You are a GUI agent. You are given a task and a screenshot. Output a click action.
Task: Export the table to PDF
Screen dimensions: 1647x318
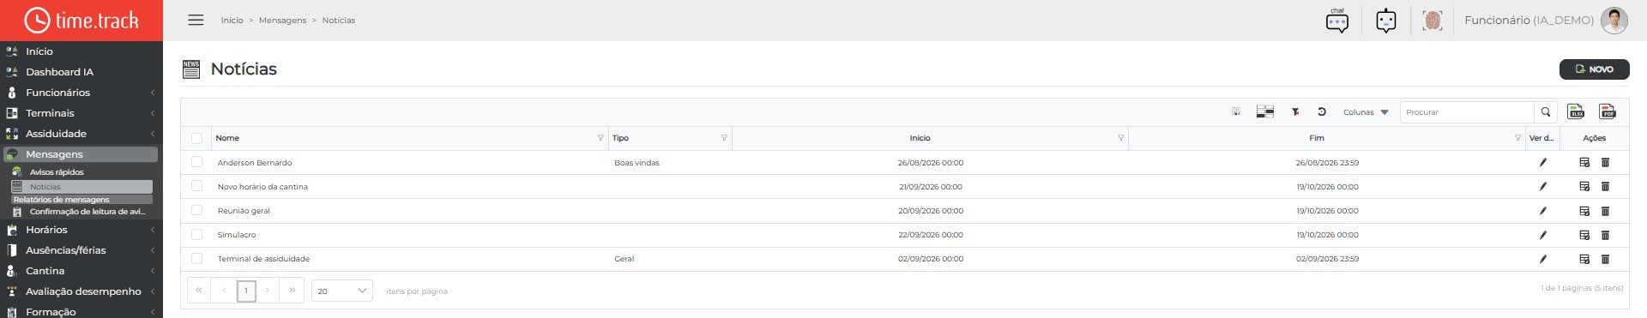pos(1608,111)
